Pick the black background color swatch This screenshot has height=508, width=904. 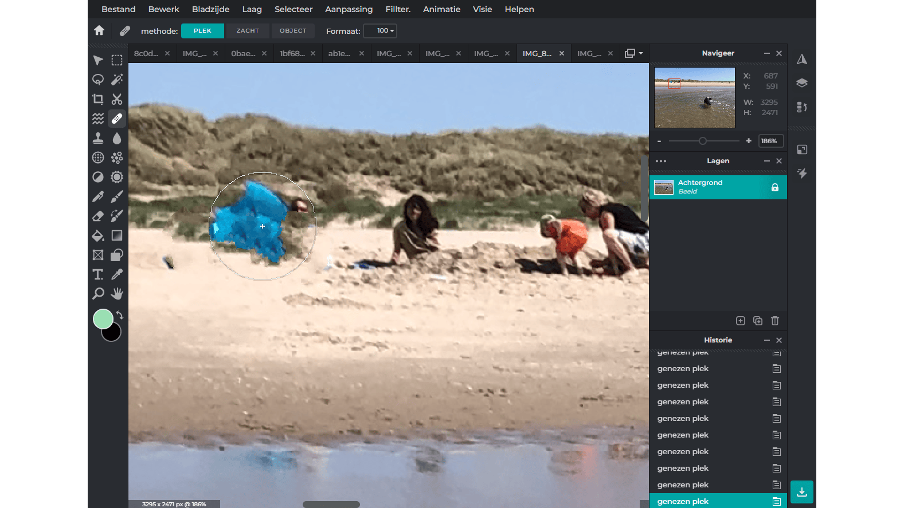pos(115,334)
